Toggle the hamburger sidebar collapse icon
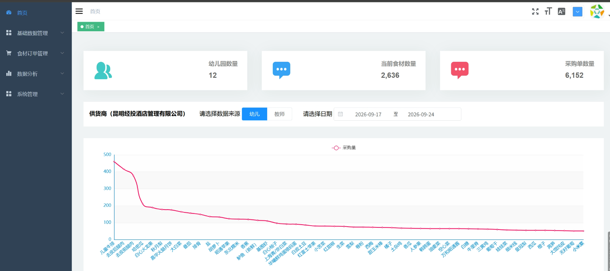This screenshot has width=610, height=271. point(79,11)
